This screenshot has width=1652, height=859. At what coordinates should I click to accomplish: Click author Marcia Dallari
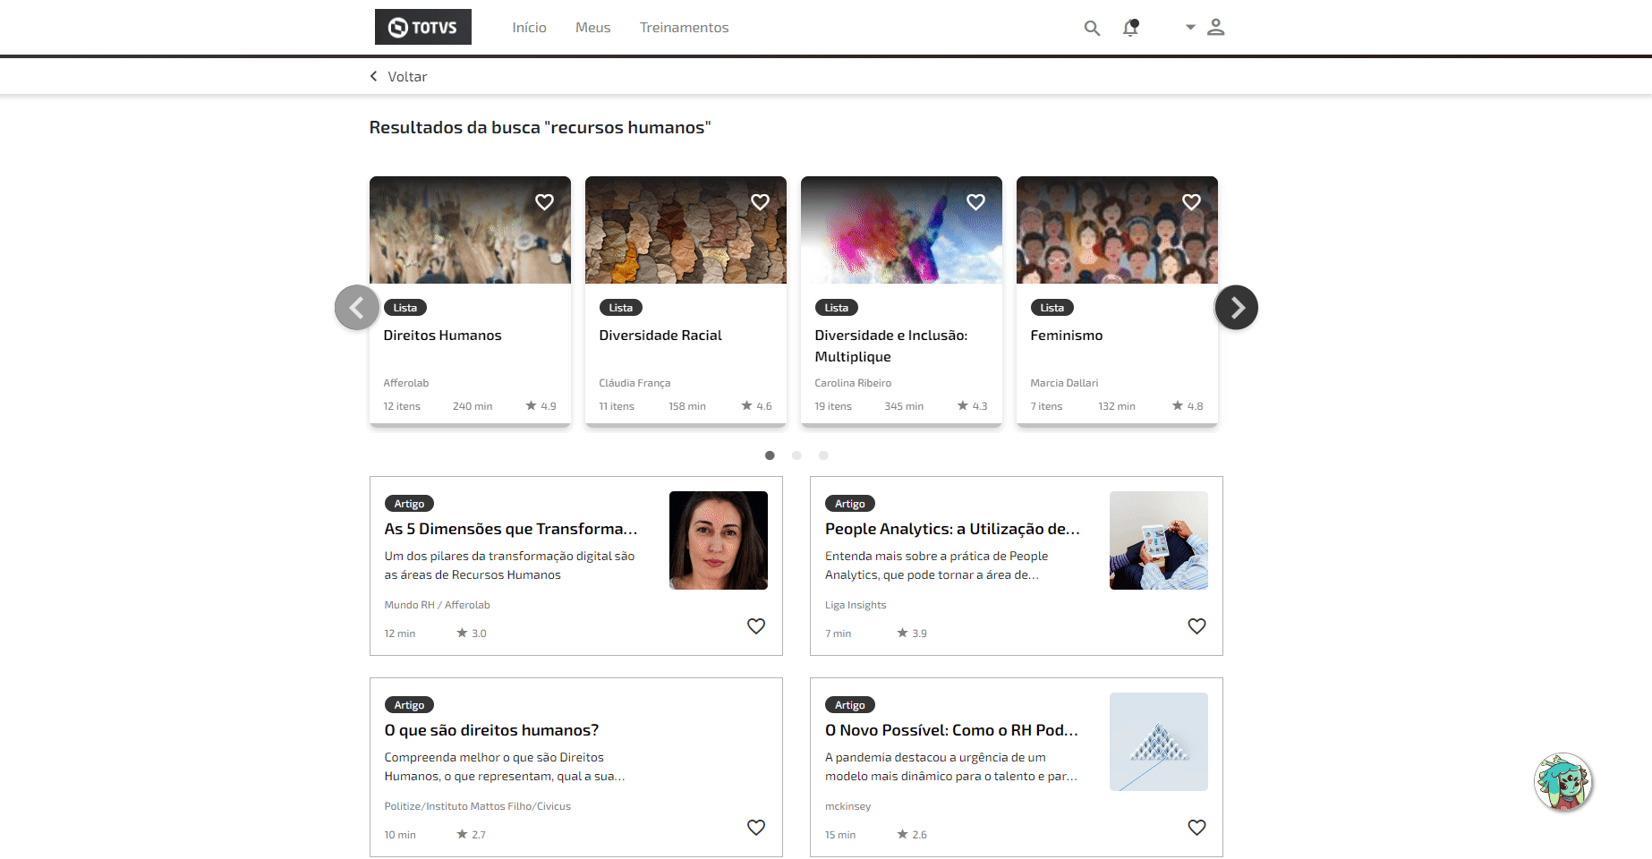point(1064,383)
